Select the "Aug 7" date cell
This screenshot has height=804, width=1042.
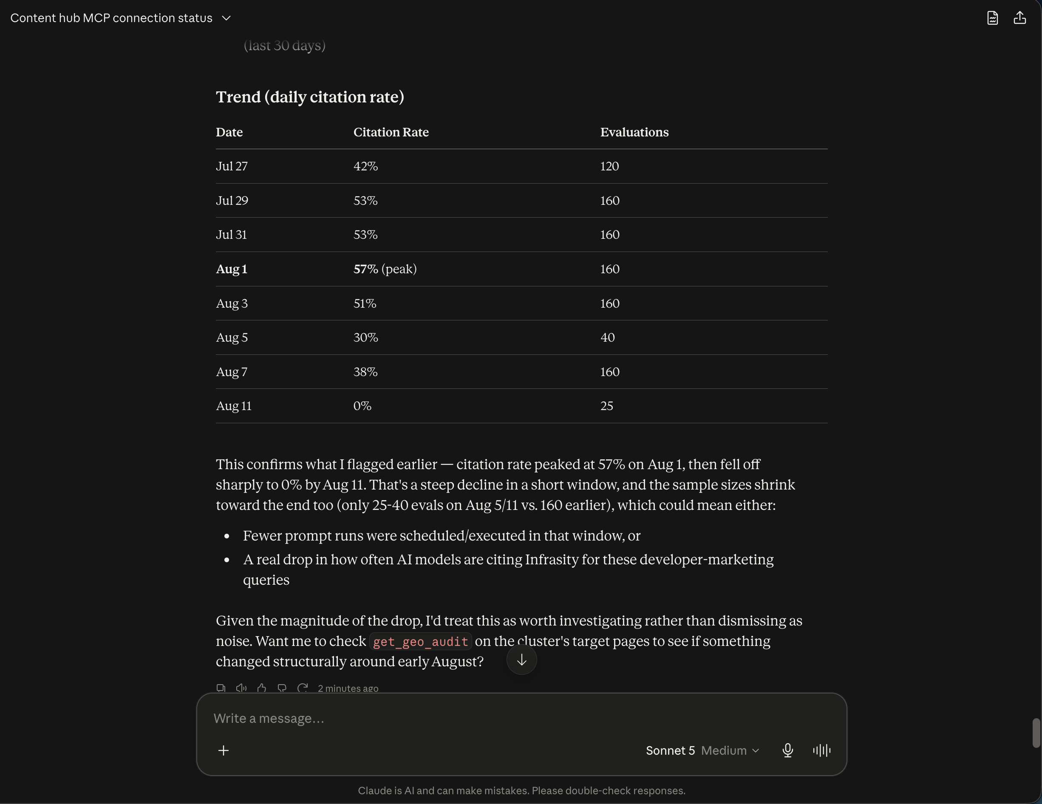tap(232, 372)
